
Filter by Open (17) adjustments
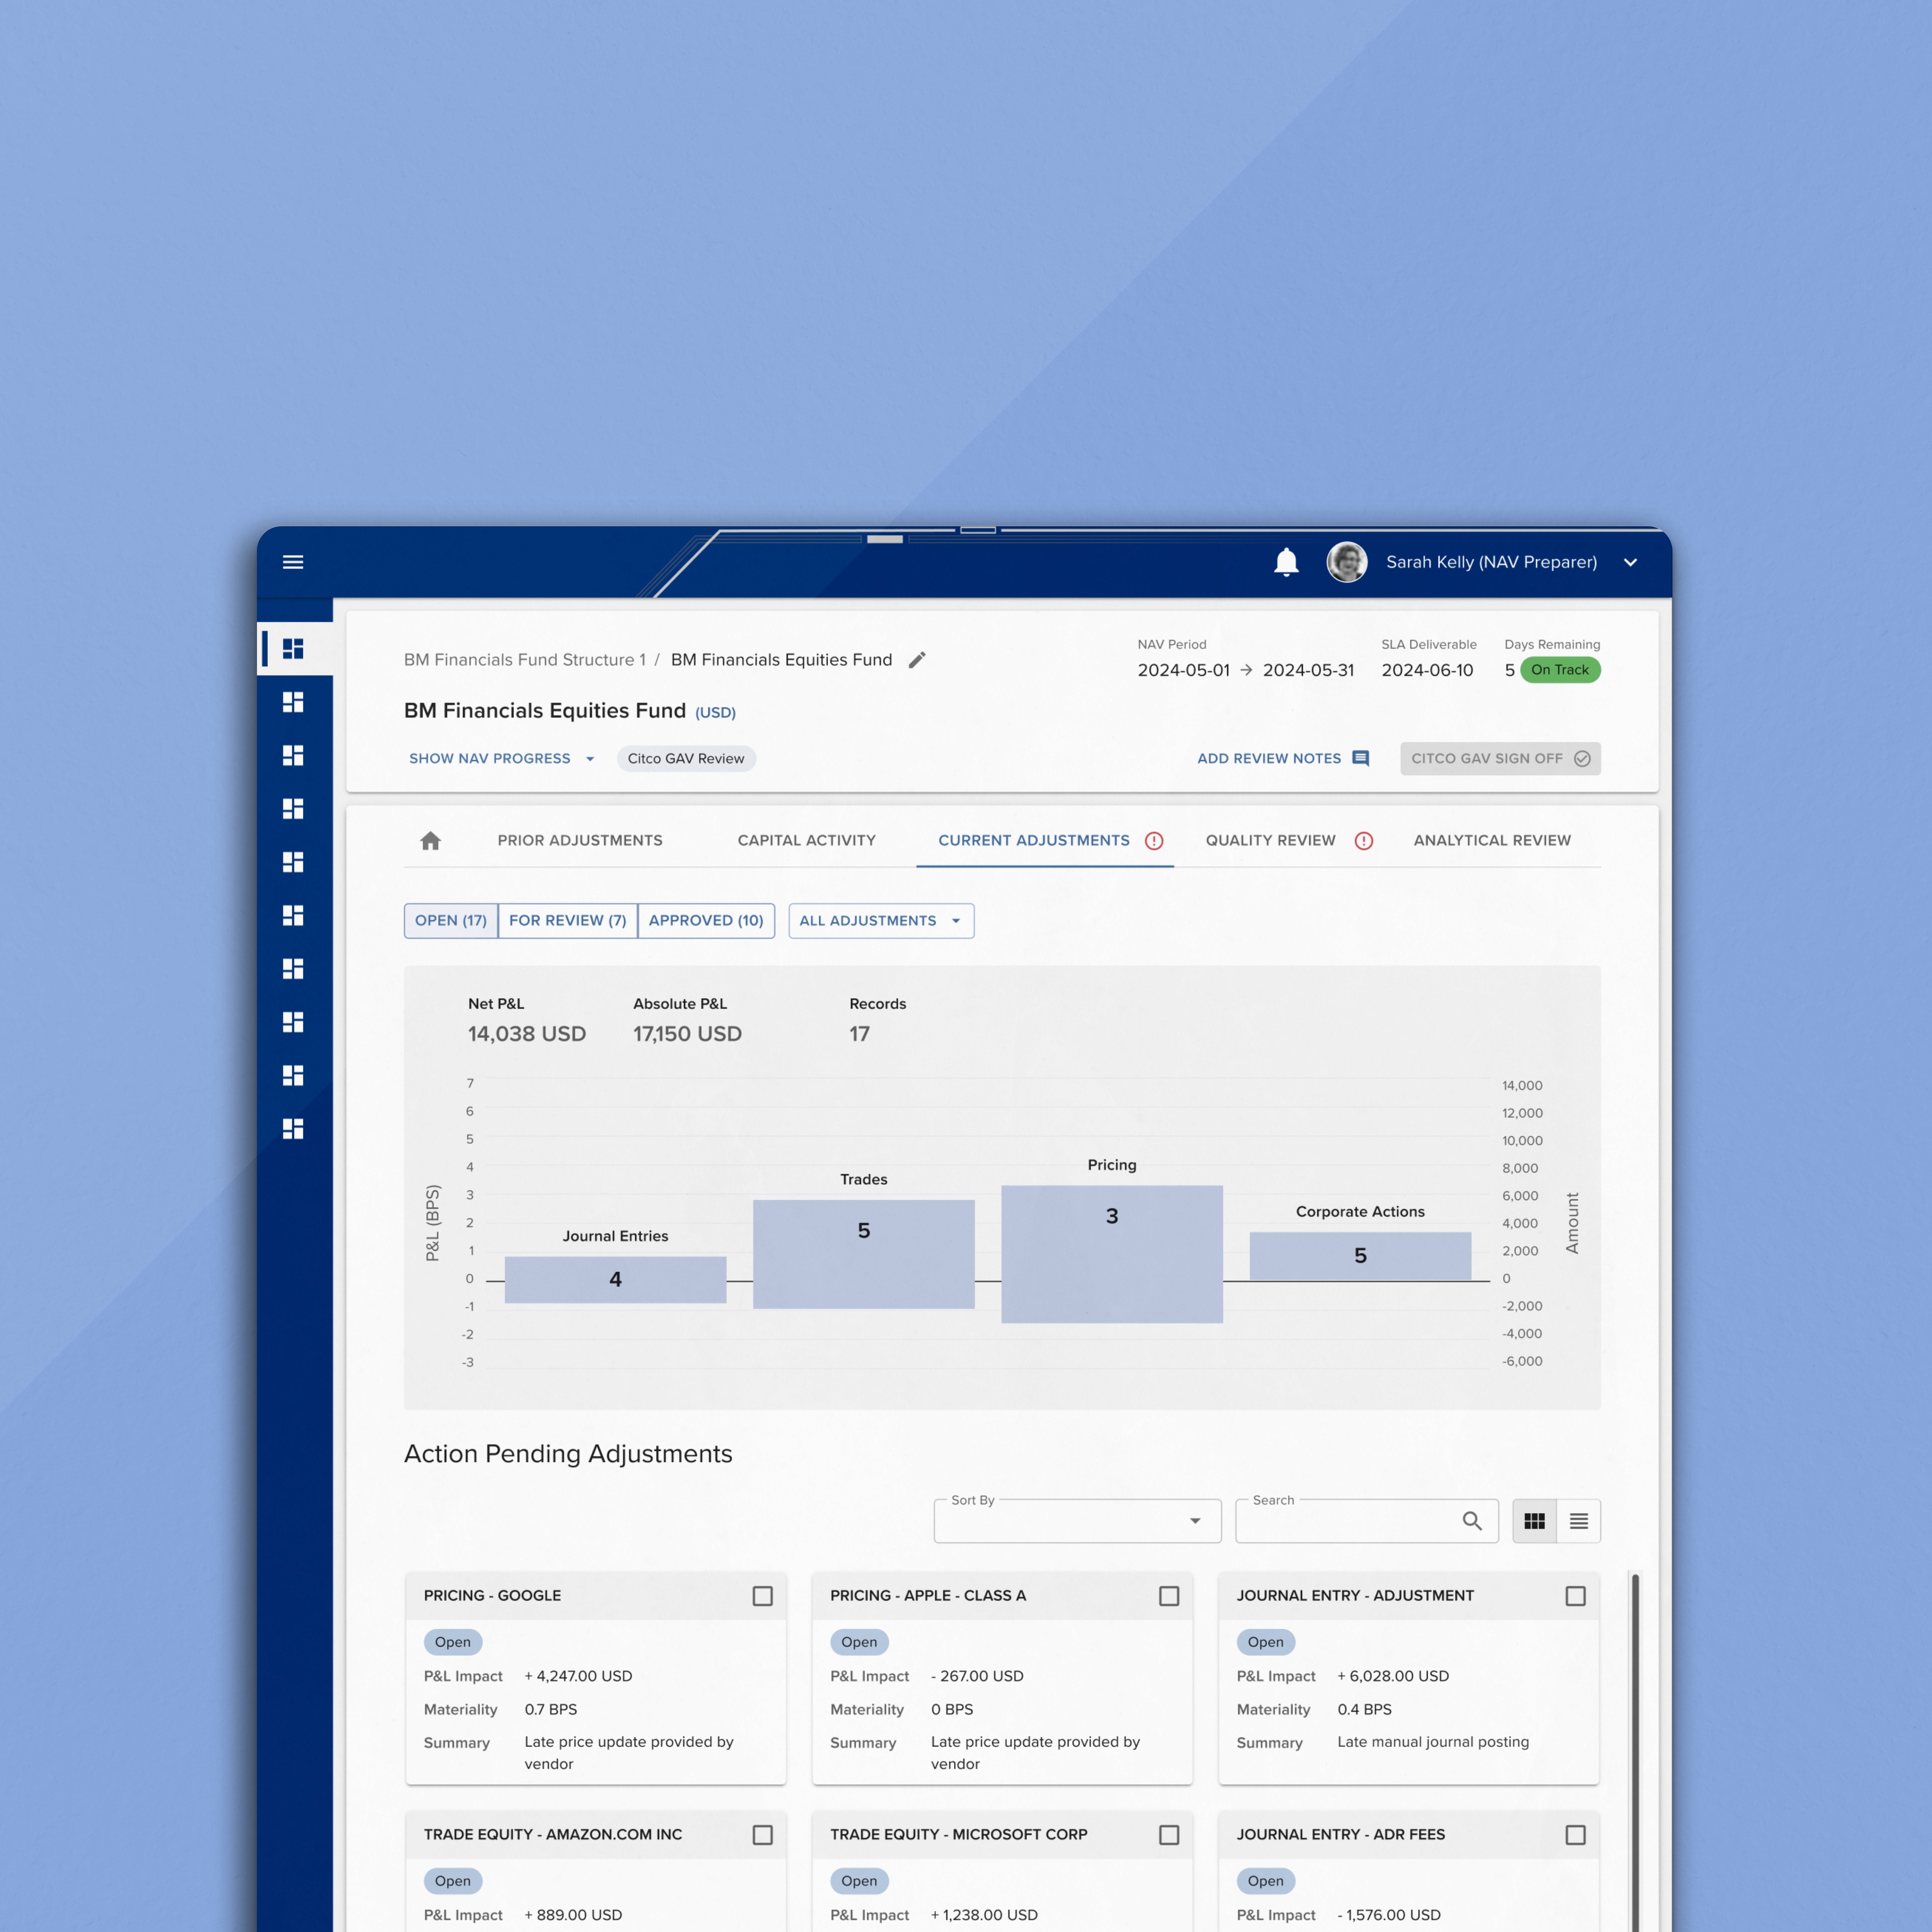[451, 921]
